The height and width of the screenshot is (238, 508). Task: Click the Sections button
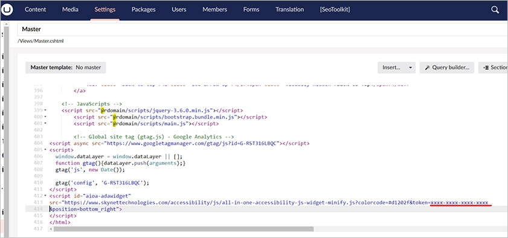[493, 68]
